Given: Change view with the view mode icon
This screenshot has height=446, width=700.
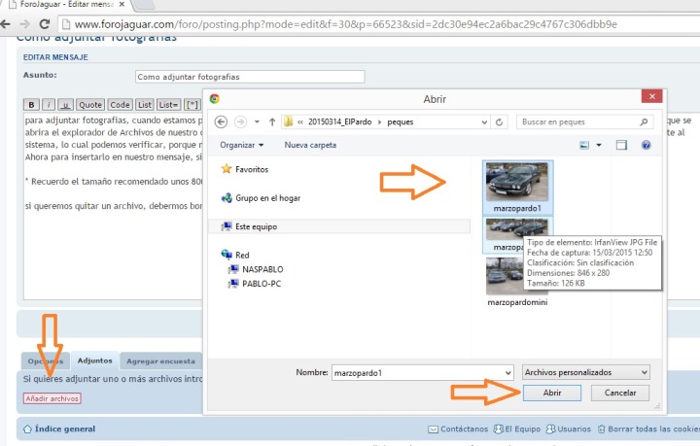Looking at the screenshot, I should pyautogui.click(x=584, y=145).
